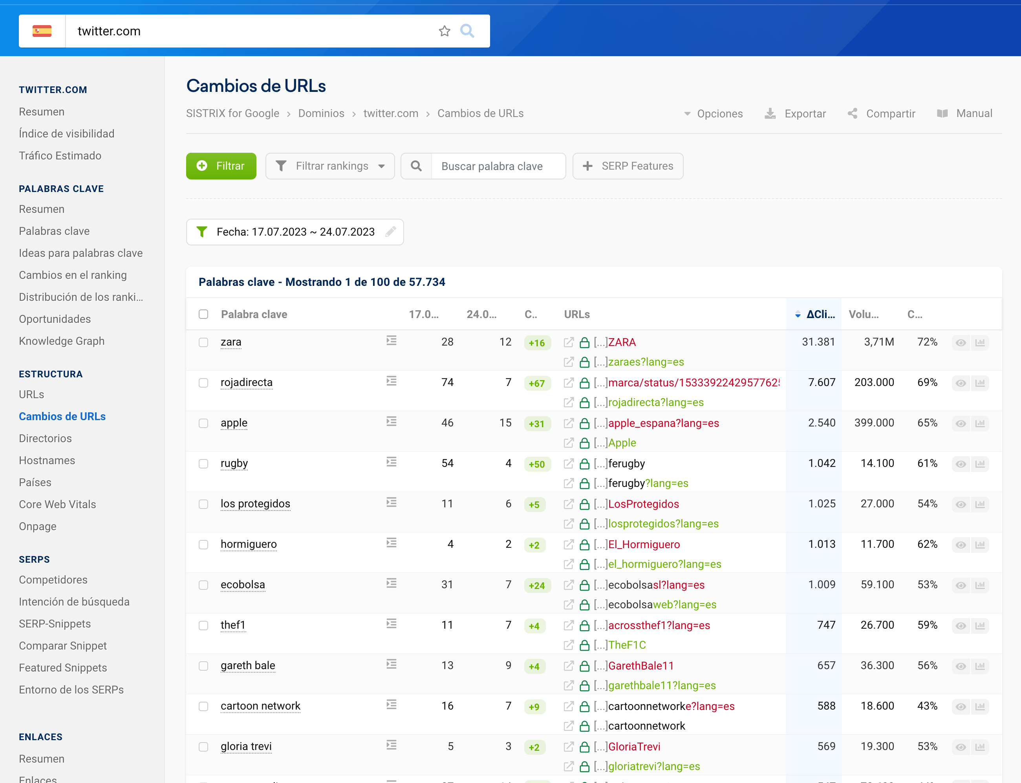Open Knowledge Graph in sidebar
The height and width of the screenshot is (783, 1021).
[62, 341]
